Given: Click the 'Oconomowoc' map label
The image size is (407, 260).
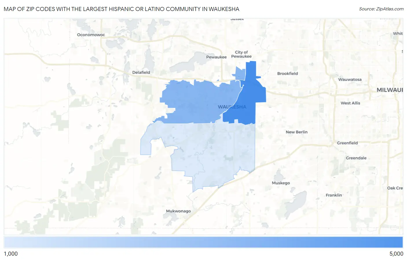Looking at the screenshot, I should 91,35.
